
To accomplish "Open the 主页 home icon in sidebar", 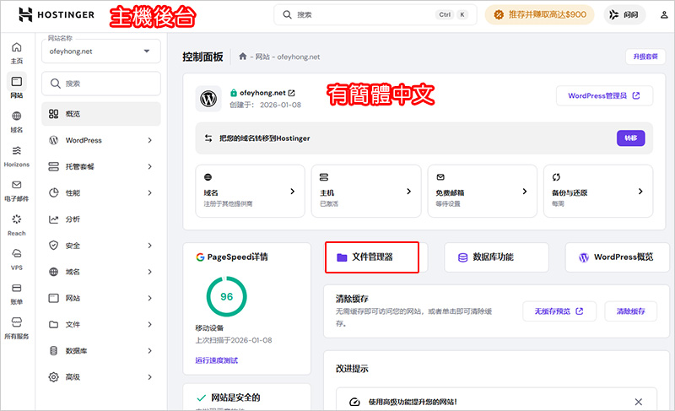I will click(x=16, y=54).
